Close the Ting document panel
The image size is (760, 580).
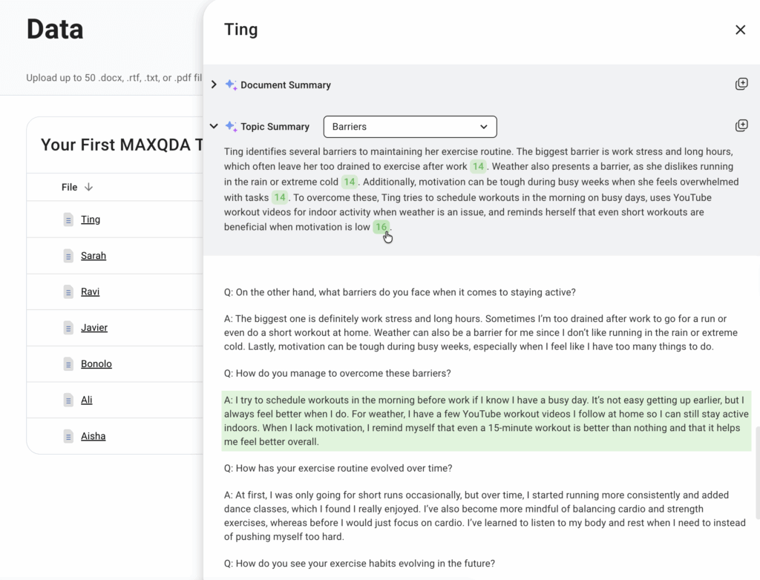[x=740, y=30]
